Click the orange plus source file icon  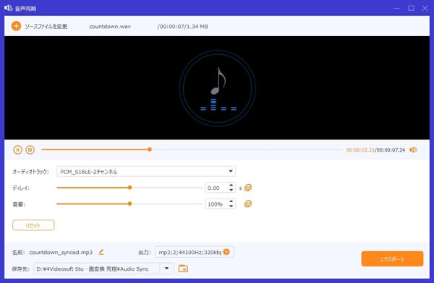(16, 26)
